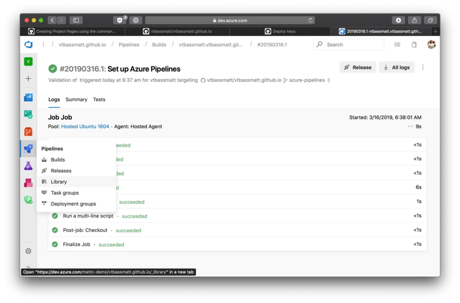This screenshot has height=303, width=460.
Task: Open the Pipelines breadcrumb link
Action: click(x=129, y=45)
